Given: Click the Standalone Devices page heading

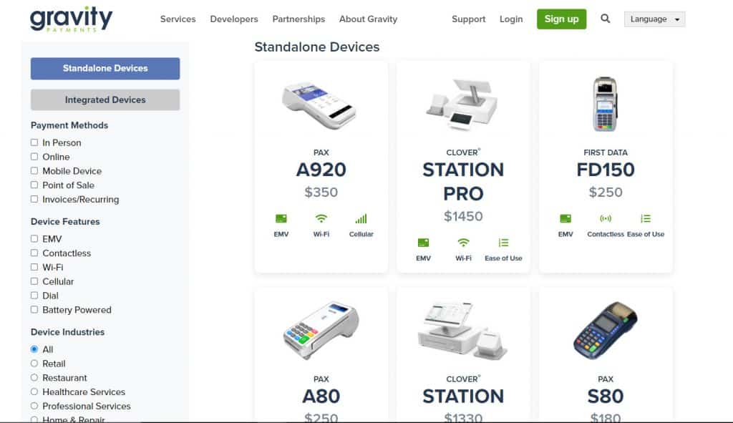Looking at the screenshot, I should click(317, 47).
